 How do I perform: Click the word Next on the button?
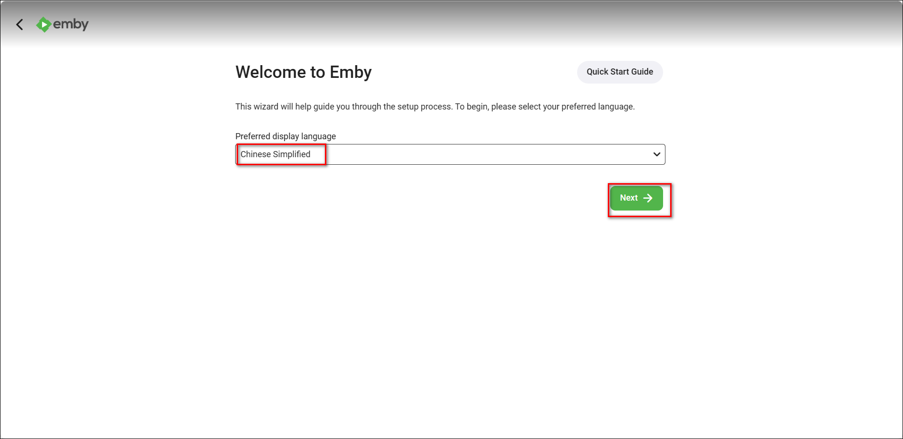coord(629,198)
